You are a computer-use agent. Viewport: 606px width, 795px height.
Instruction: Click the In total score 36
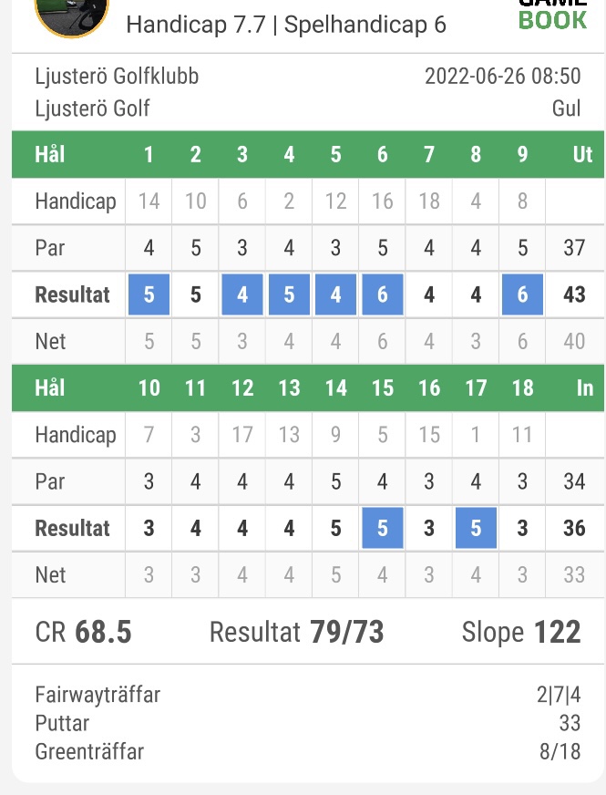[x=574, y=528]
